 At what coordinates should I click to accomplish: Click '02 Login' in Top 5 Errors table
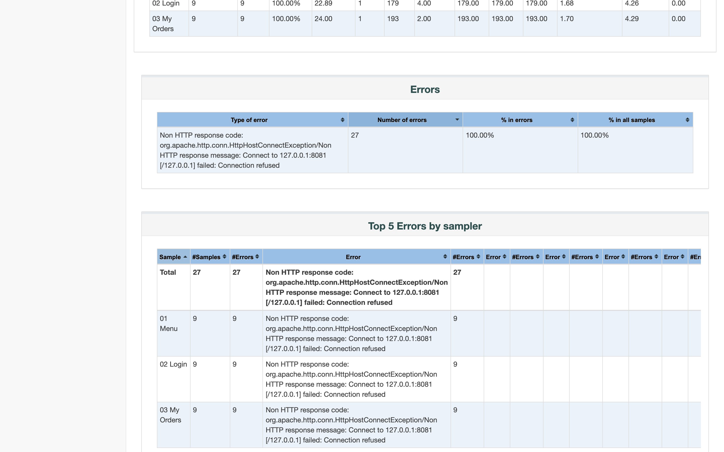pos(173,364)
